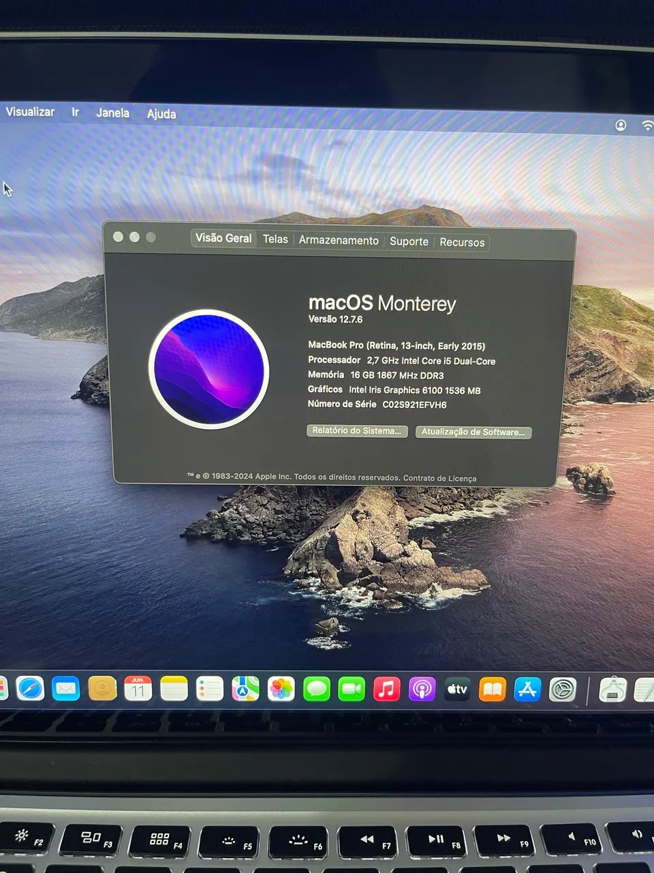Click the macOS Monterey logo image

point(209,369)
